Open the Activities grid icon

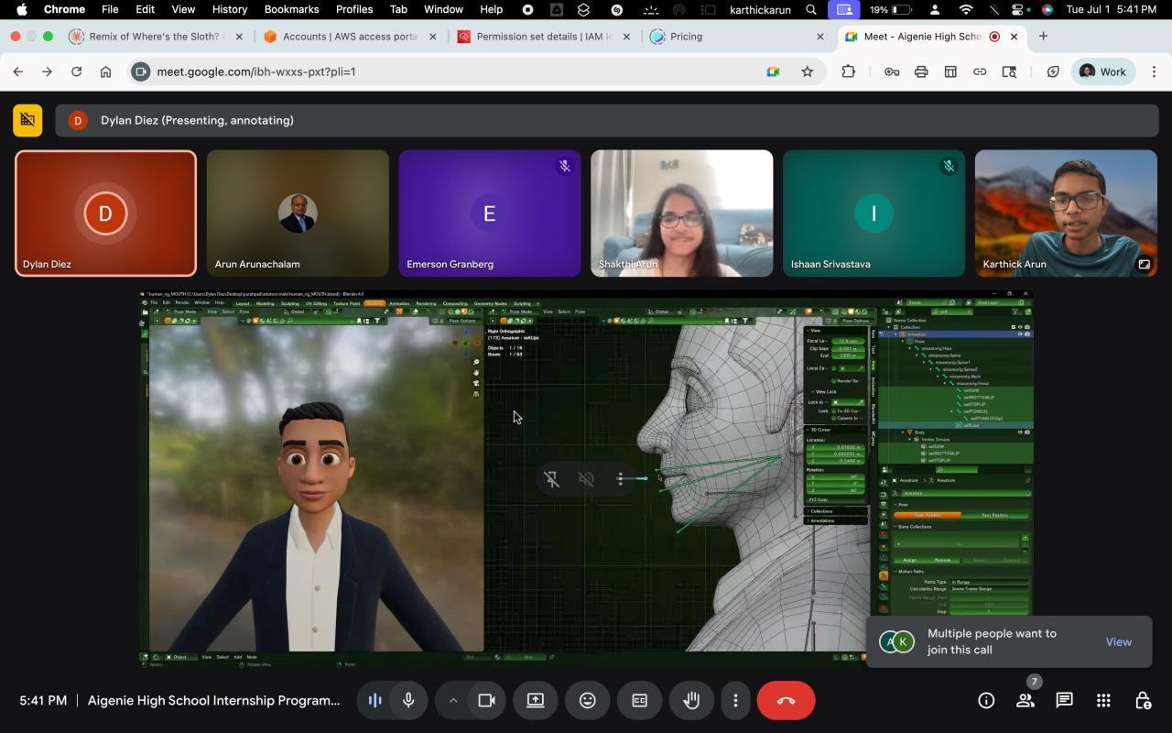pyautogui.click(x=1103, y=701)
